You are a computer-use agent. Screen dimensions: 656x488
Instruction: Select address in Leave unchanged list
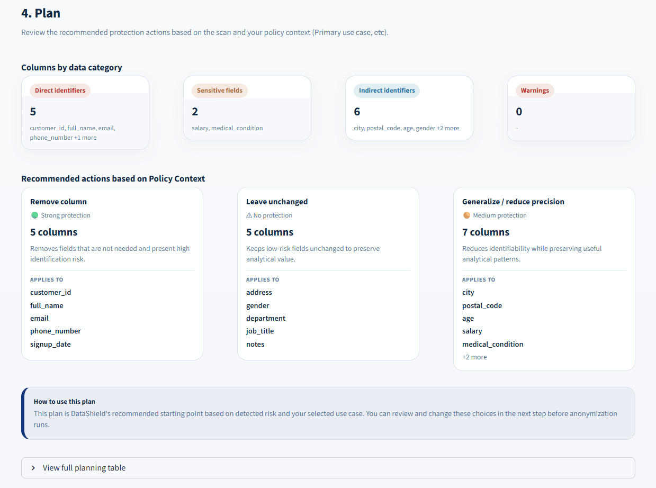coord(259,293)
